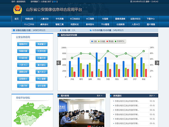
Task: Open the 平台管理 menu item
Action: click(x=105, y=24)
